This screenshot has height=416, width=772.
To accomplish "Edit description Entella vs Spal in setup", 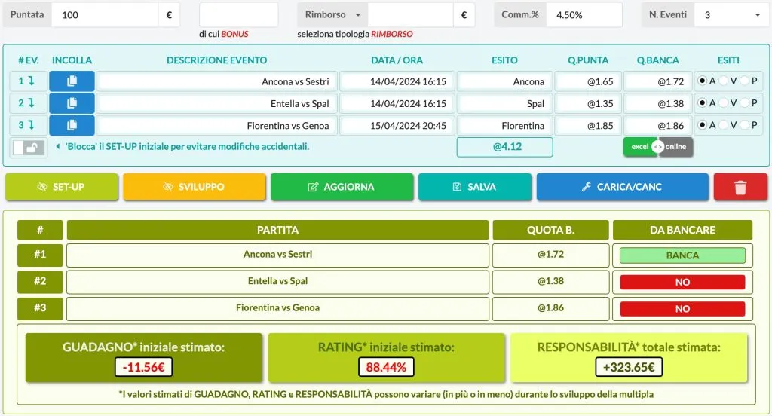I will click(216, 103).
